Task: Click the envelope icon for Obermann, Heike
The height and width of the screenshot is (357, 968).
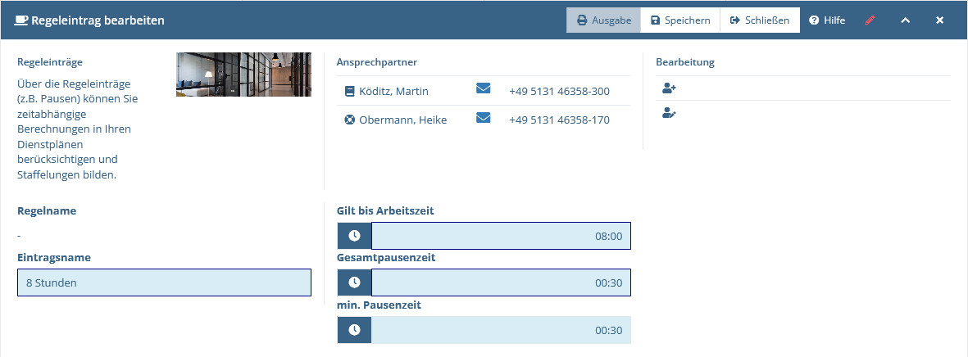Action: [x=484, y=117]
